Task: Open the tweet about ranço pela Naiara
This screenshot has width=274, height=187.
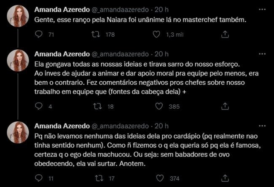Action: (139, 20)
